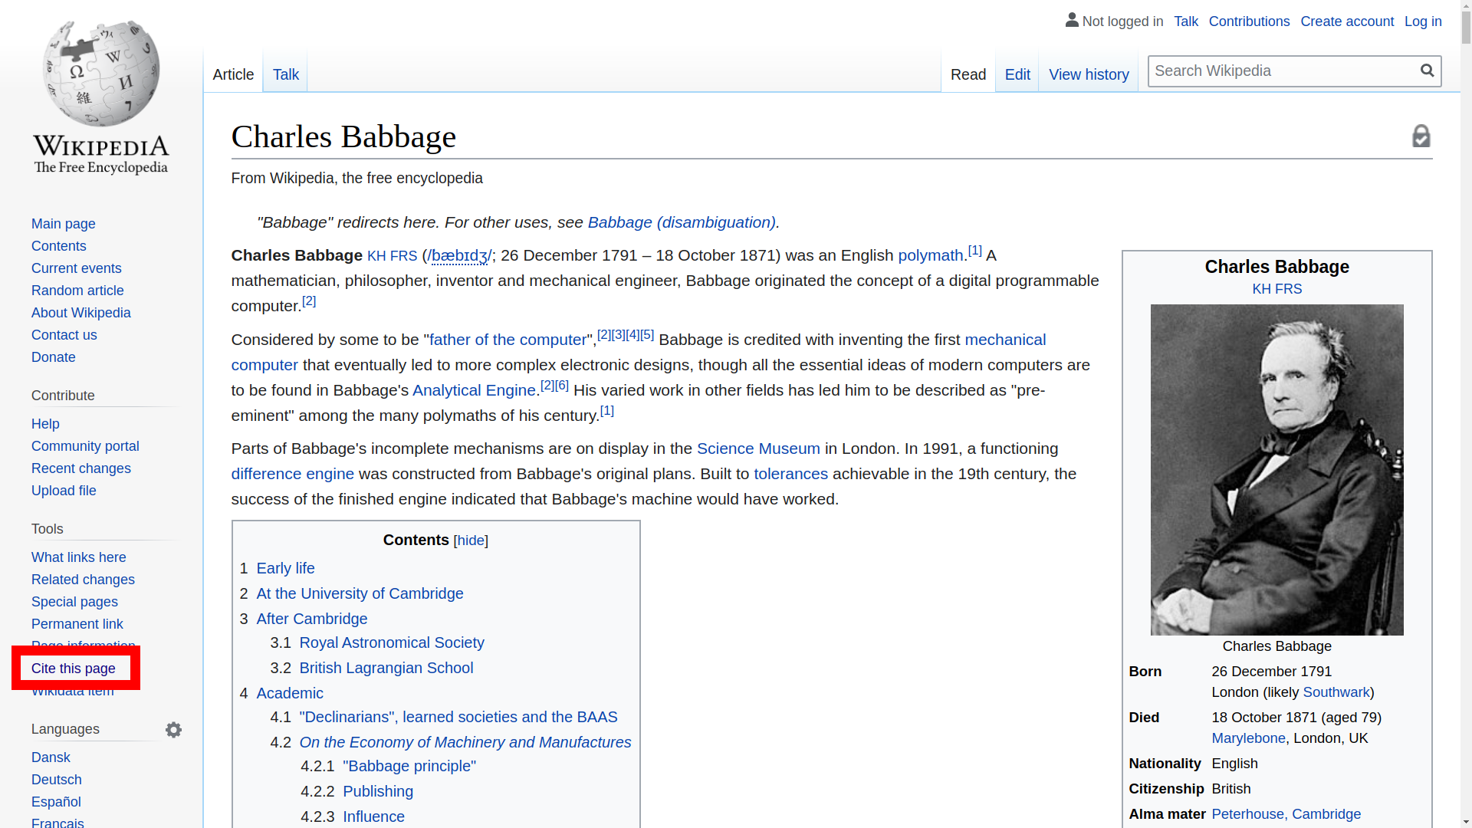Click the search magnifying glass icon
This screenshot has width=1472, height=828.
click(x=1428, y=71)
